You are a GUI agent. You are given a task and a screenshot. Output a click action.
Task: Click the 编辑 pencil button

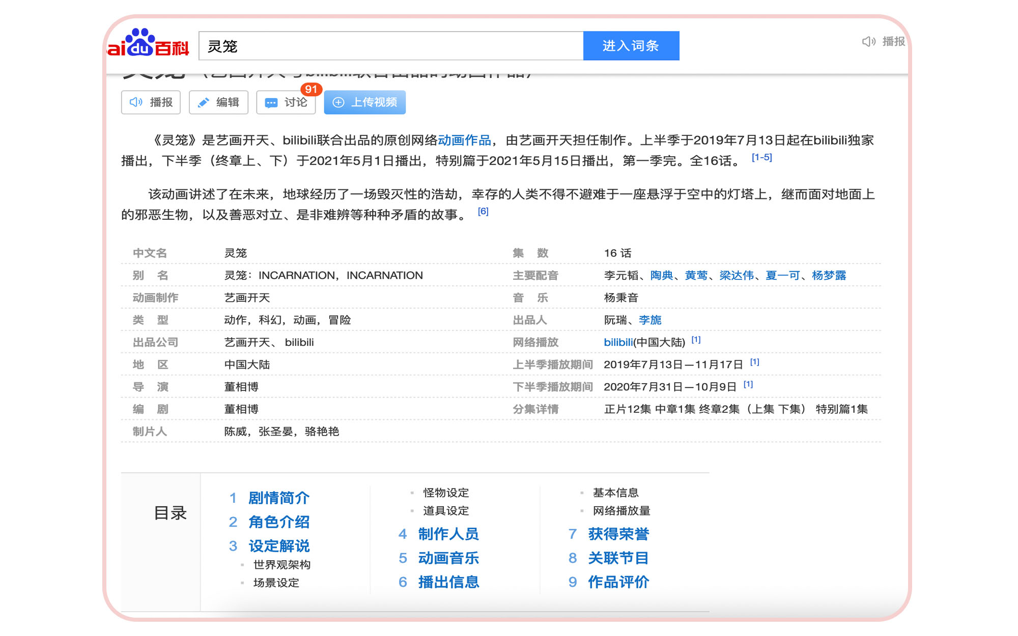pos(218,102)
